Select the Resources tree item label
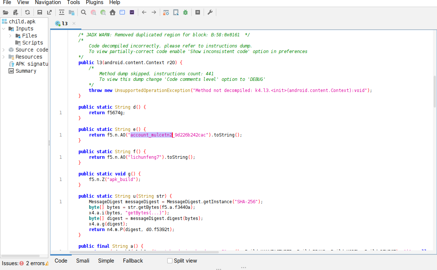 click(x=29, y=57)
